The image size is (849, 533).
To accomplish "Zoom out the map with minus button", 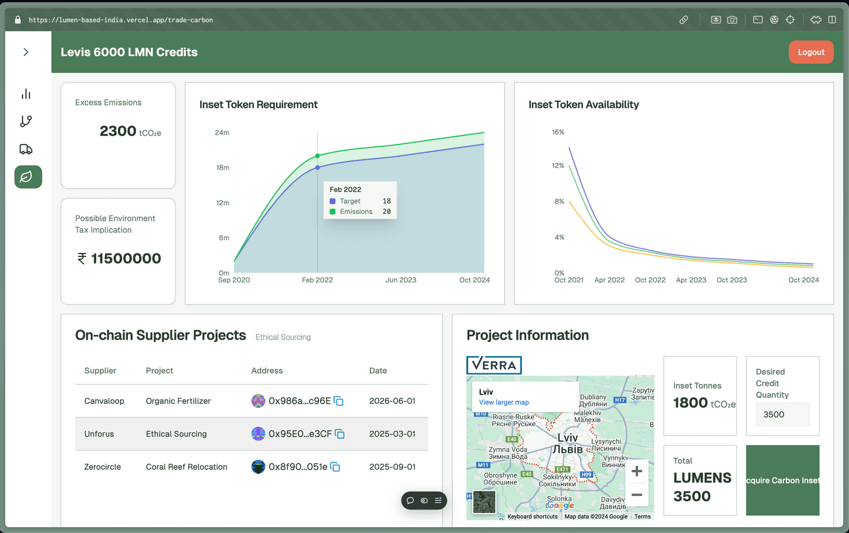I will (637, 495).
